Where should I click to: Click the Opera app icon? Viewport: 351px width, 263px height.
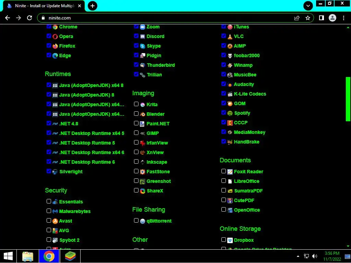(55, 36)
